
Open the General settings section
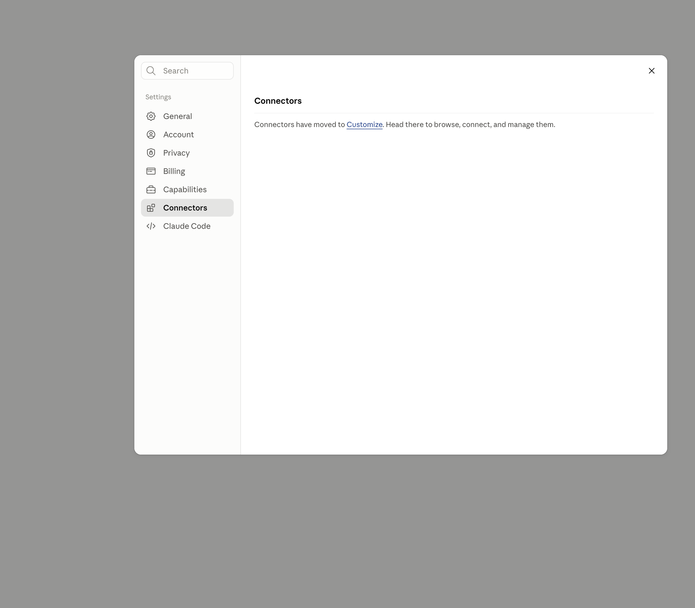coord(187,116)
